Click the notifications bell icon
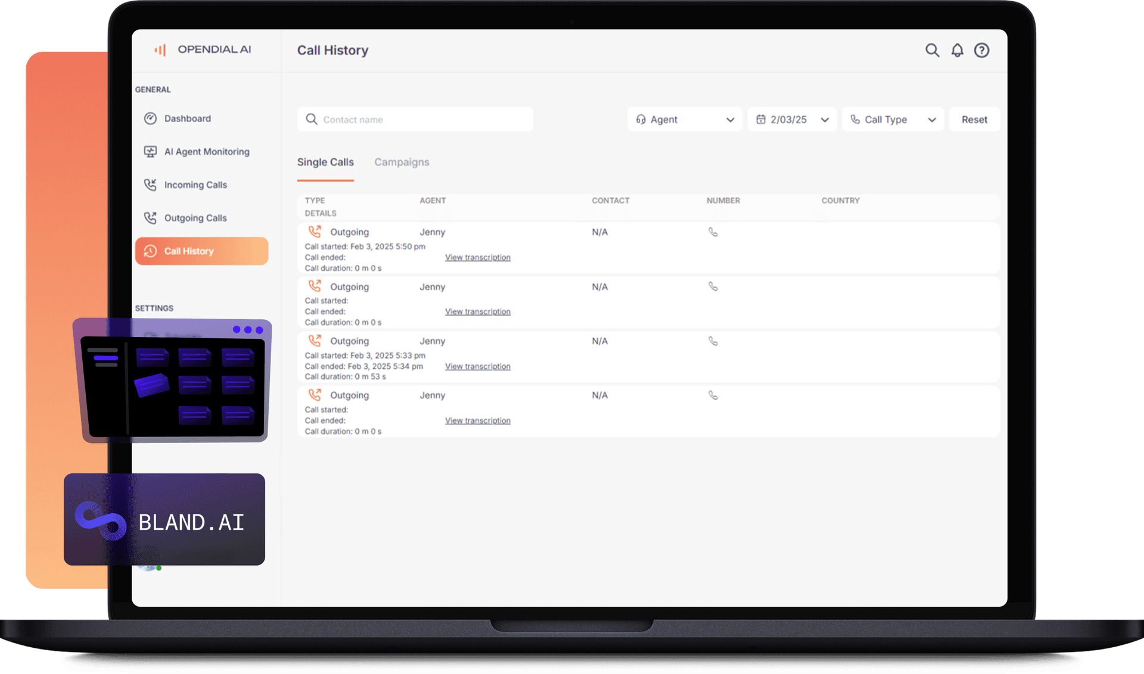This screenshot has width=1144, height=674. 956,51
